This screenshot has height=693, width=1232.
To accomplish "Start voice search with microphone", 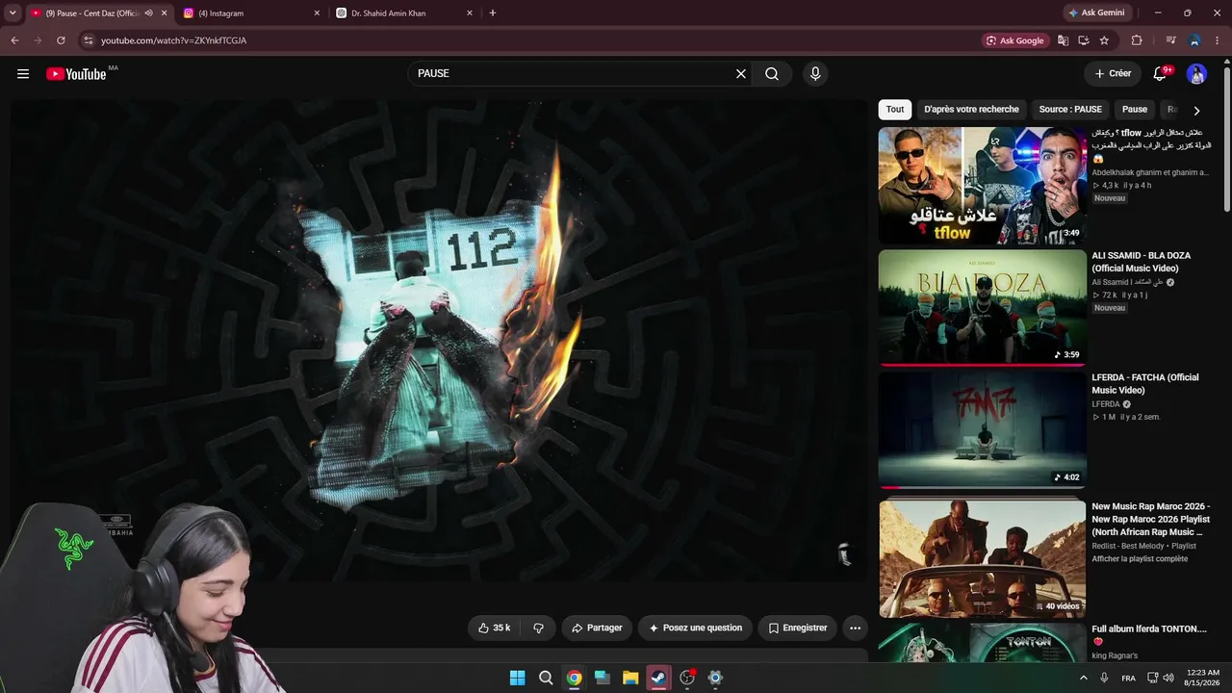I will coord(815,74).
